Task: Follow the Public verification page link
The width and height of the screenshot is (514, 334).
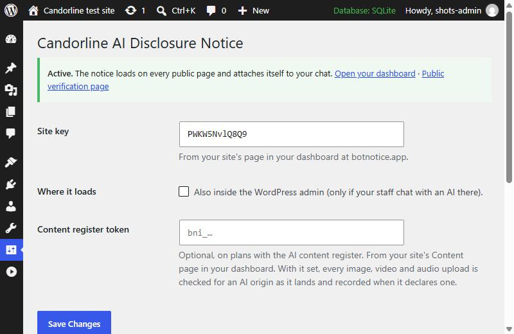Action: 432,73
